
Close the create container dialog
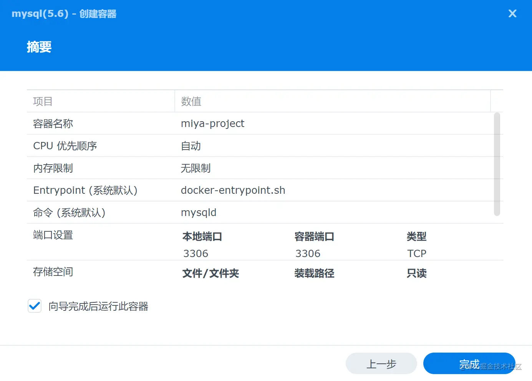[x=512, y=14]
